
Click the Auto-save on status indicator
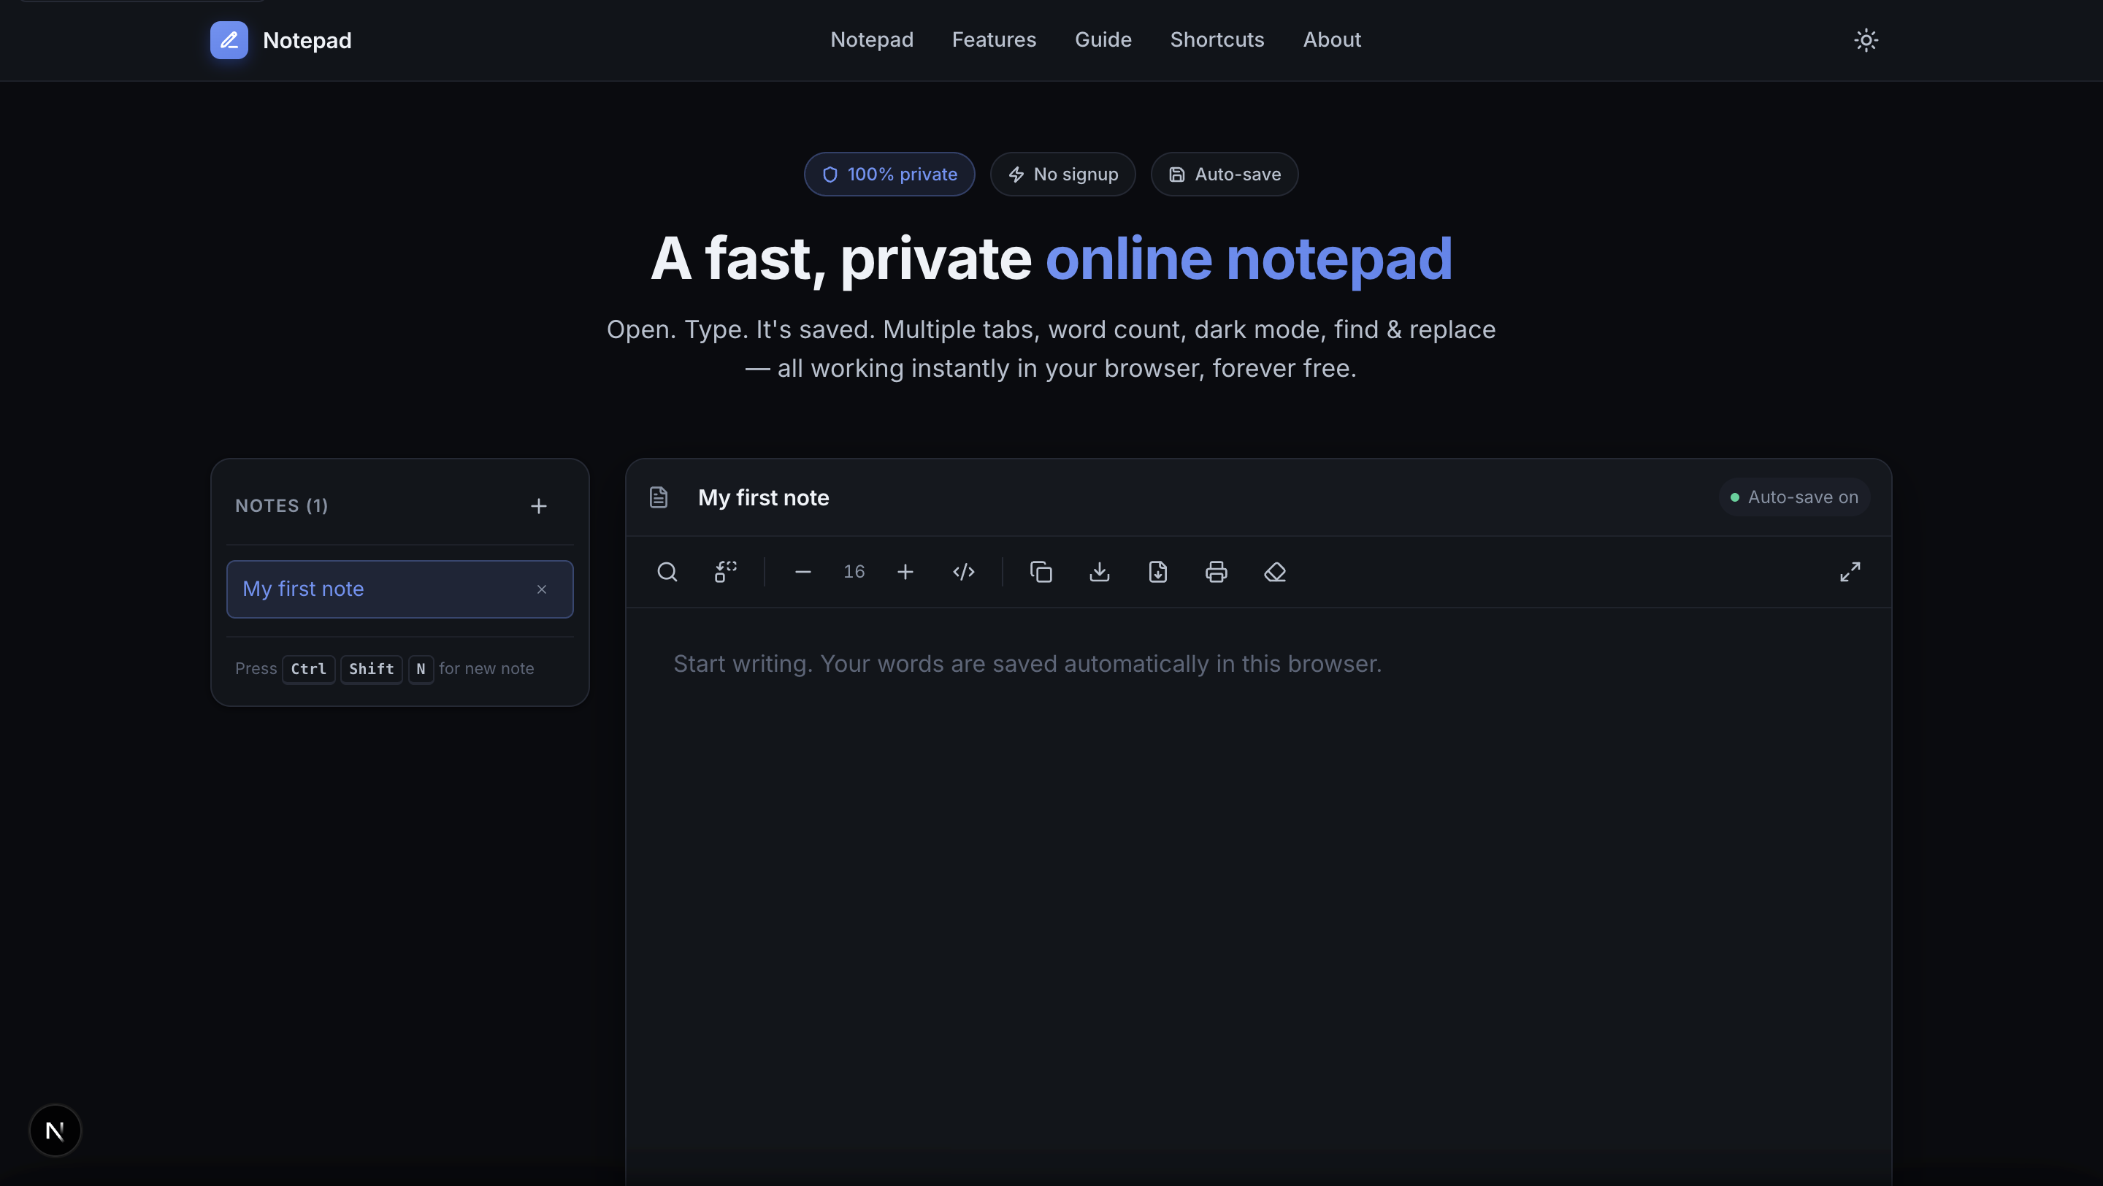click(1793, 497)
